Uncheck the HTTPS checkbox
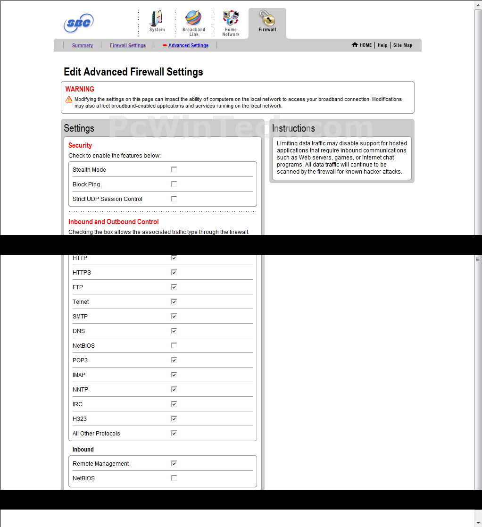 (174, 272)
